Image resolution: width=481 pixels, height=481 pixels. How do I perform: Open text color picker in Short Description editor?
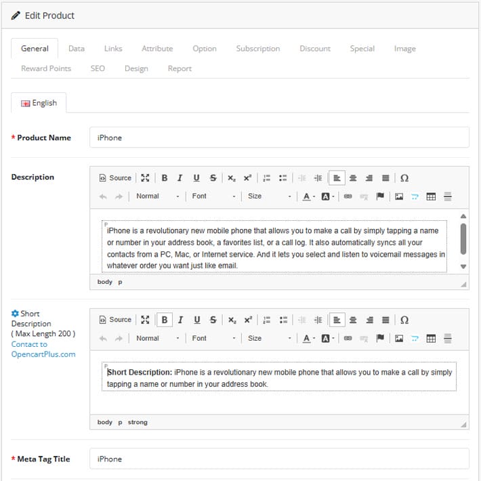click(309, 338)
